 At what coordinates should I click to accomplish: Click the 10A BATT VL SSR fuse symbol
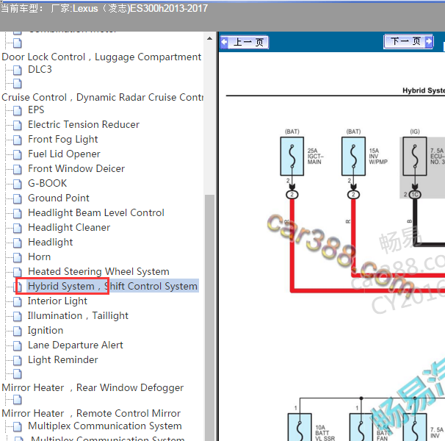[300, 427]
